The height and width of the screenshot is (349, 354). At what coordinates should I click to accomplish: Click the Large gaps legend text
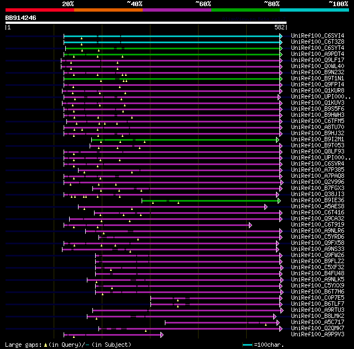[x=68, y=345]
